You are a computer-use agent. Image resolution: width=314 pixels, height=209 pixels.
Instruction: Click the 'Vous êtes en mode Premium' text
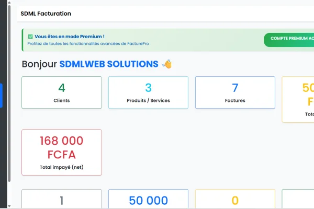(x=69, y=37)
